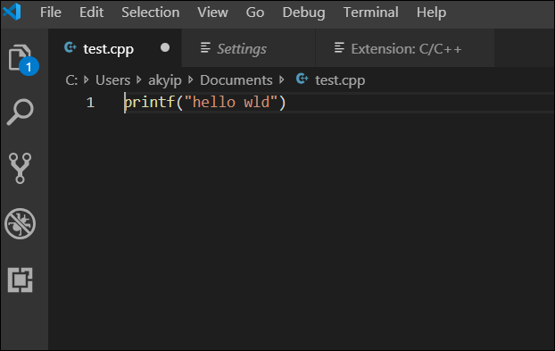
Task: Open the View menu
Action: point(212,13)
